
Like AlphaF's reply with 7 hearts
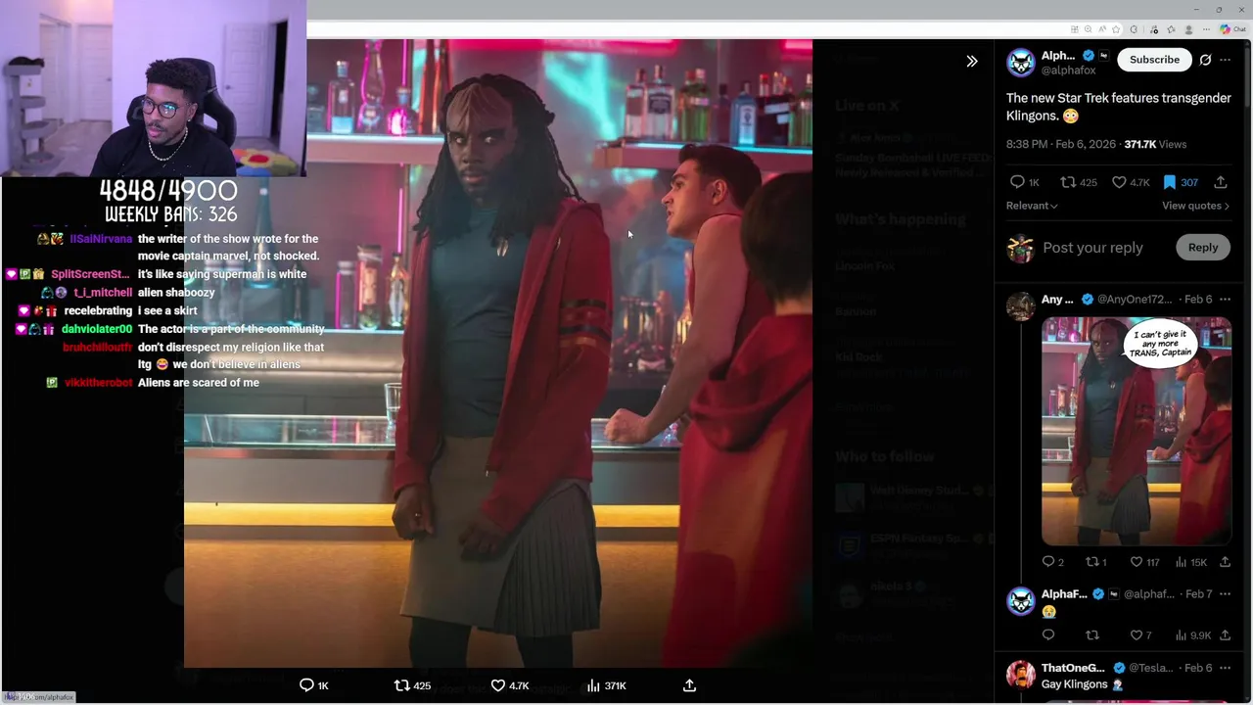[1140, 635]
